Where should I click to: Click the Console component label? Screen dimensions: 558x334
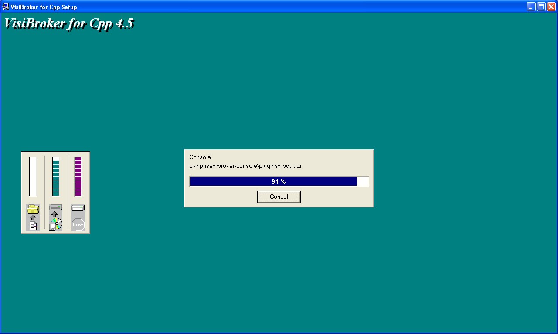point(200,157)
